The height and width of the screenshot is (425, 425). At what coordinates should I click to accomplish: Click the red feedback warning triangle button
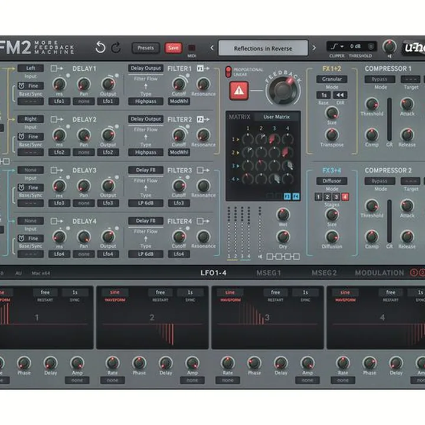[239, 91]
